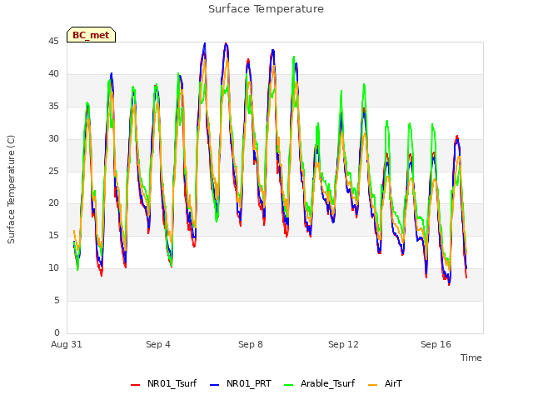
Task: Click the 10 y-axis tick label
Action: 53,268
